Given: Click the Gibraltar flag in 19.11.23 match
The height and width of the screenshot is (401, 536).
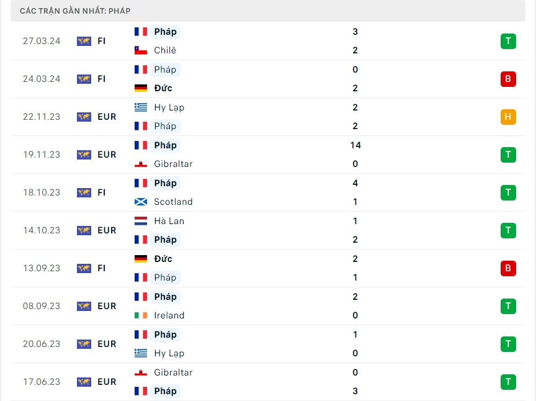Looking at the screenshot, I should point(141,164).
